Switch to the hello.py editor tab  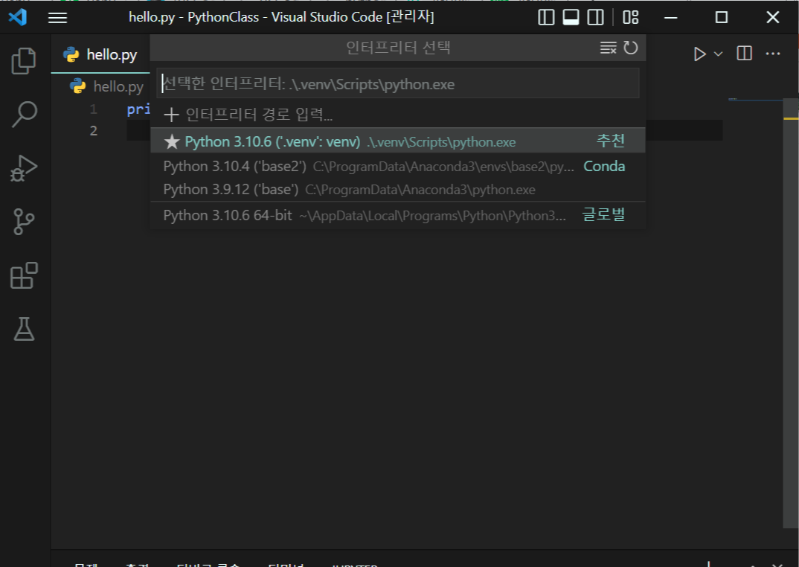(x=100, y=54)
